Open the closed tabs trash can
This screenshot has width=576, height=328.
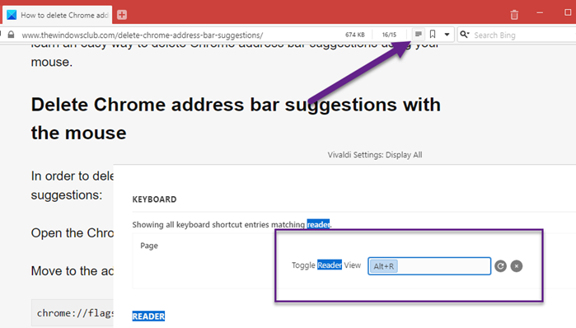click(514, 15)
